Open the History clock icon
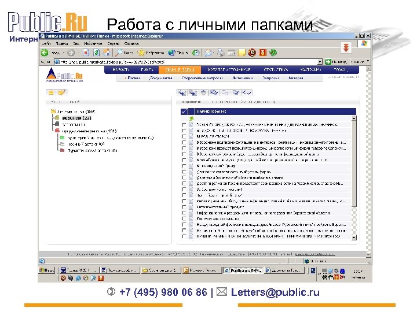Viewport: 417px width, 312px height. tap(196, 53)
